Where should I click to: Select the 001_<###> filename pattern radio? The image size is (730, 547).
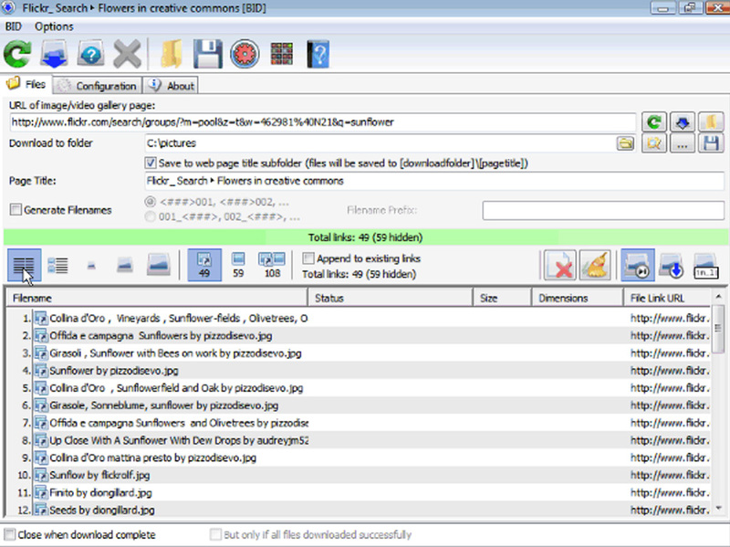tap(150, 216)
